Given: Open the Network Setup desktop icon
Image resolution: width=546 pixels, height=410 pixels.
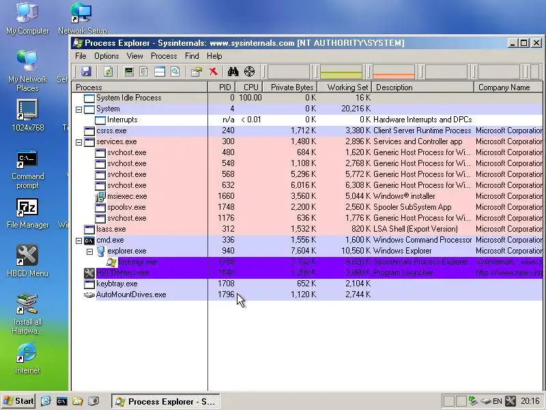Looking at the screenshot, I should click(82, 18).
